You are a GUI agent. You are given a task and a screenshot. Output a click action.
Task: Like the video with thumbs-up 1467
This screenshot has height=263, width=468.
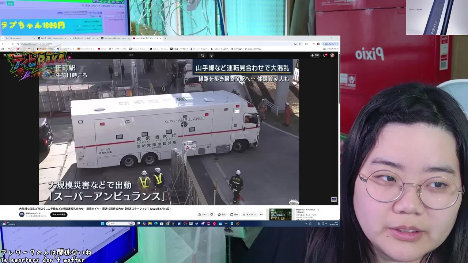[x=203, y=214]
